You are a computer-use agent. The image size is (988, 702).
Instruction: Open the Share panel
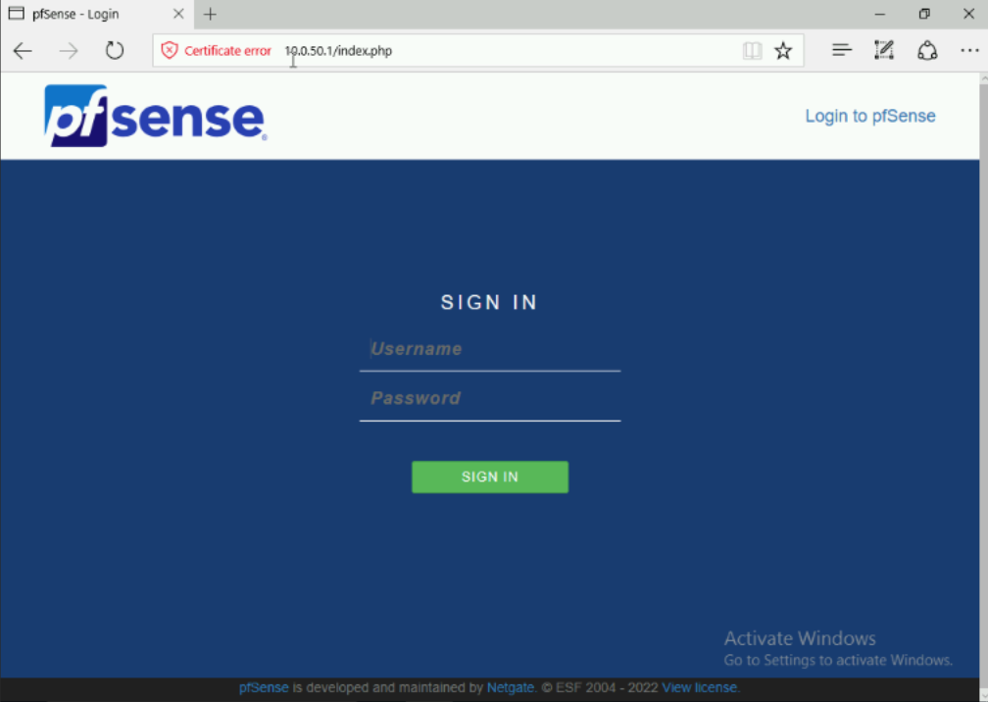pos(926,49)
